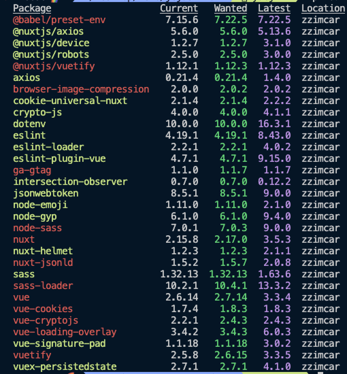Viewport: 347px width, 374px height.
Task: Click the @nuxtjs/vuetify package name
Action: click(54, 66)
